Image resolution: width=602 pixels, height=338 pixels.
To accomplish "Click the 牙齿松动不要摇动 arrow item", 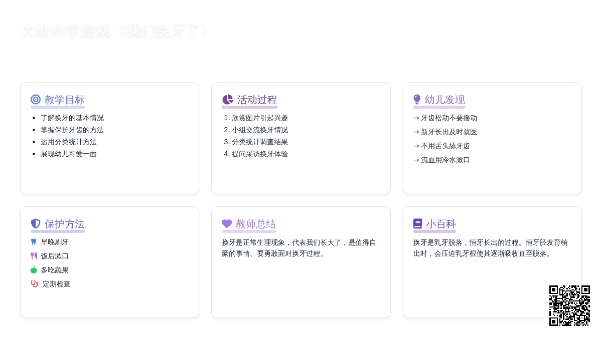I will tap(445, 118).
